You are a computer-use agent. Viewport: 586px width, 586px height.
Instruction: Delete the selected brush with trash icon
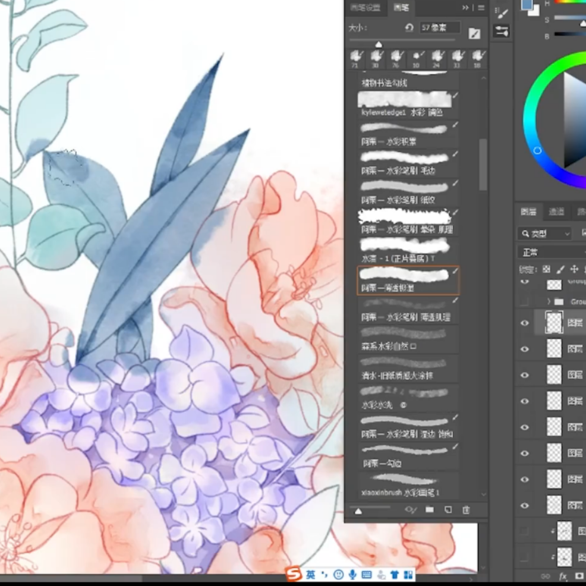click(466, 510)
